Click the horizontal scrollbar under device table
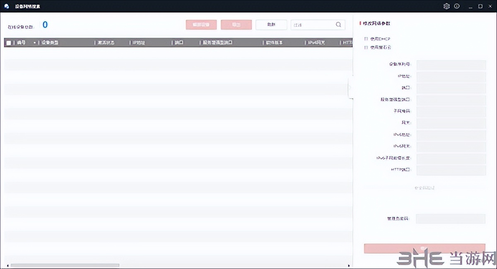 point(65,265)
